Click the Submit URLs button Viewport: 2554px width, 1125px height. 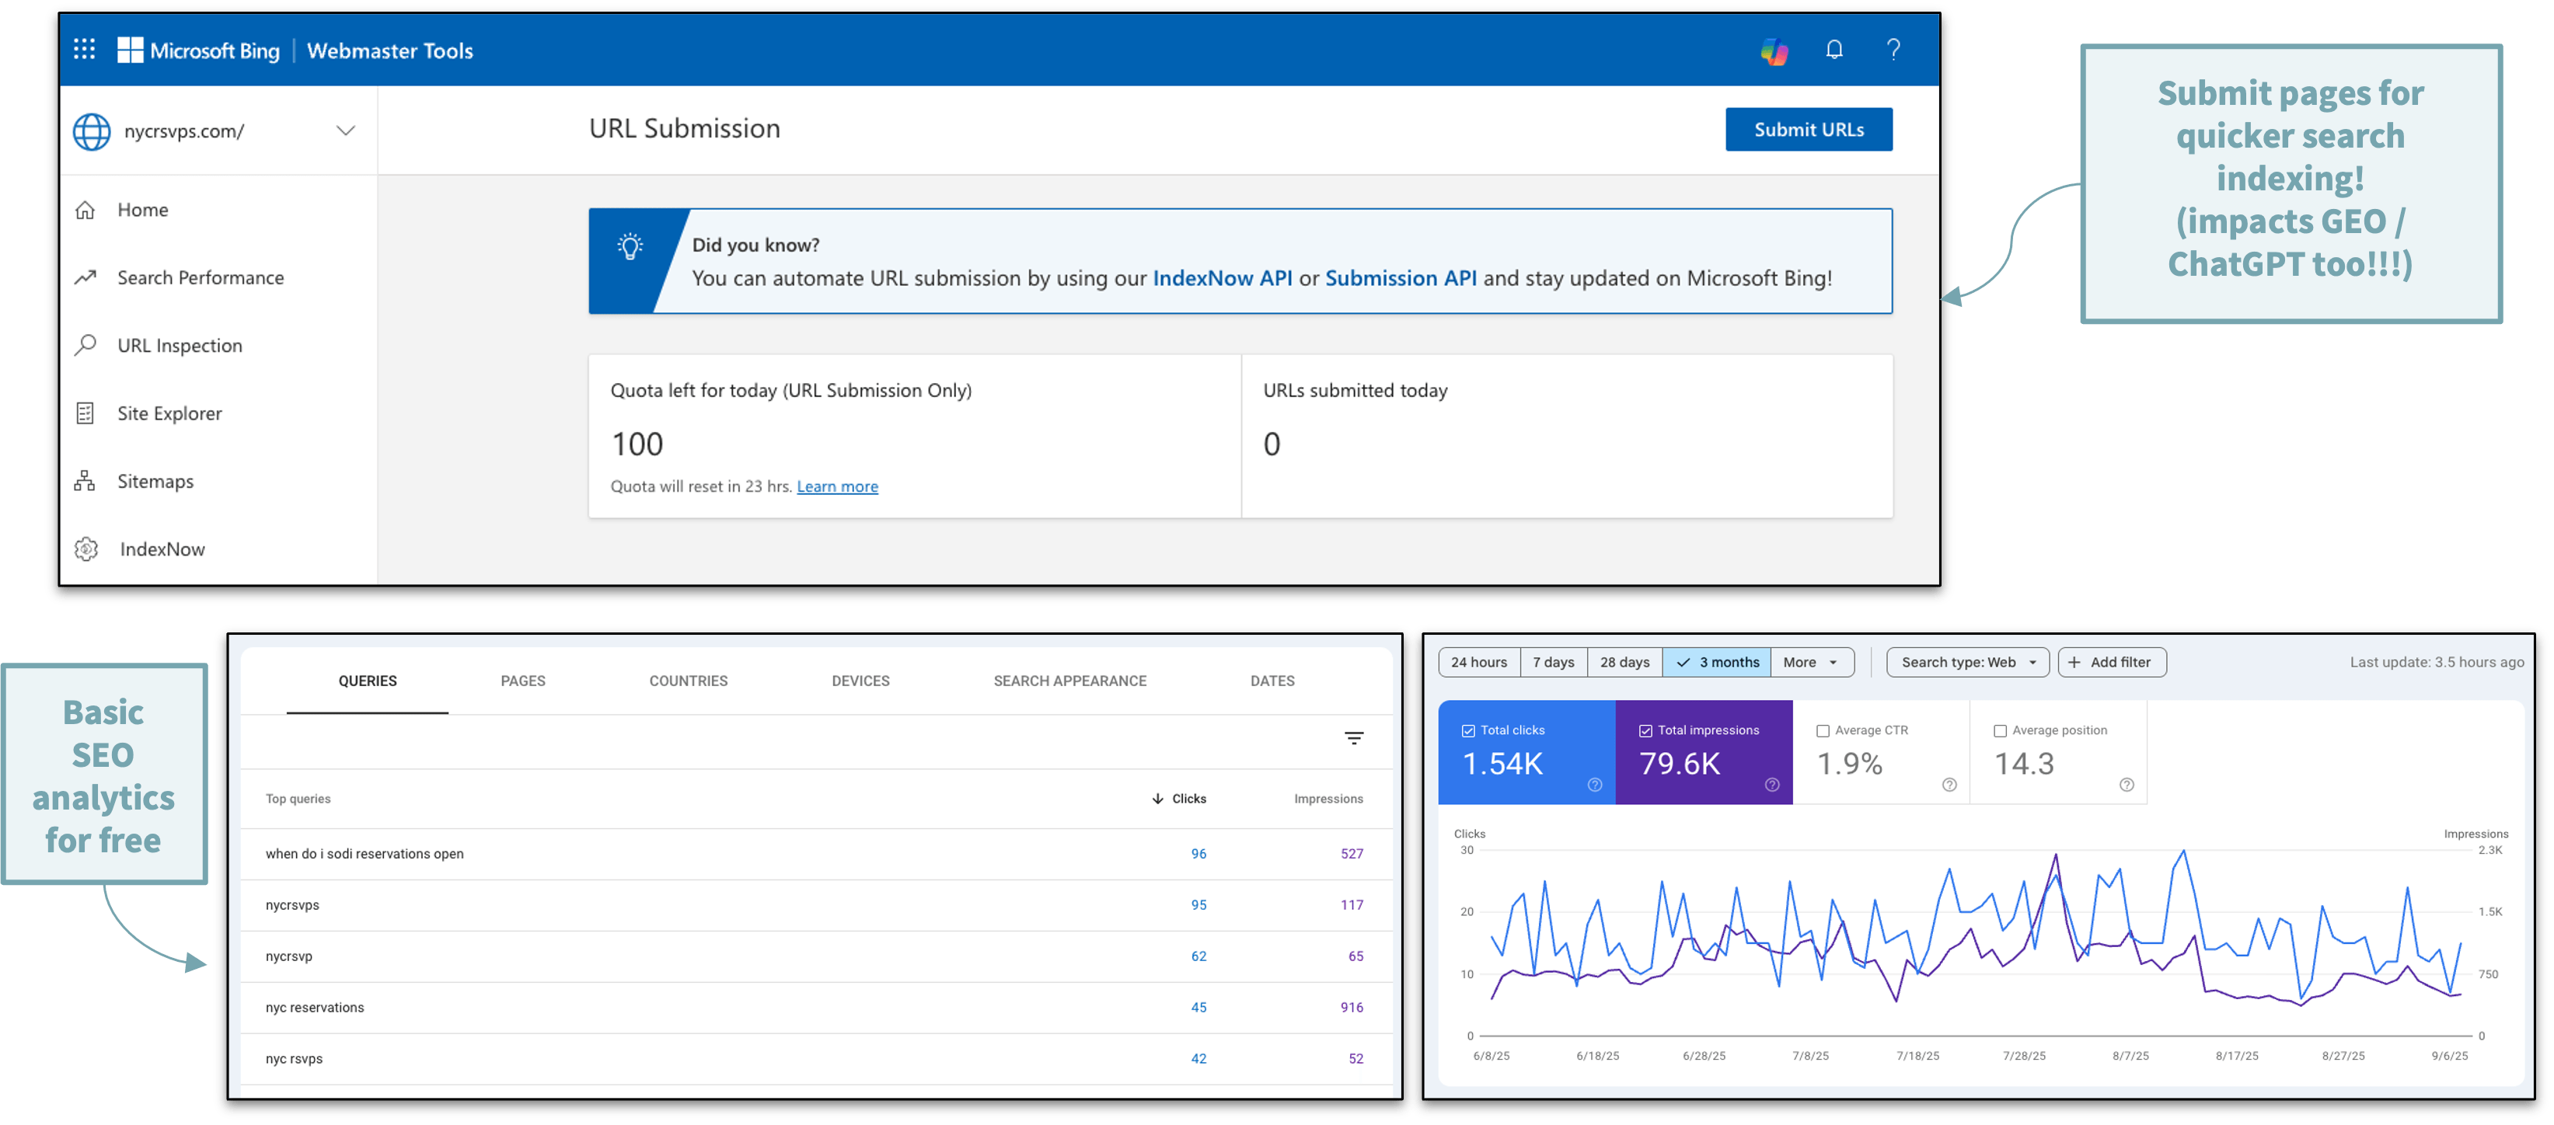coord(1809,129)
